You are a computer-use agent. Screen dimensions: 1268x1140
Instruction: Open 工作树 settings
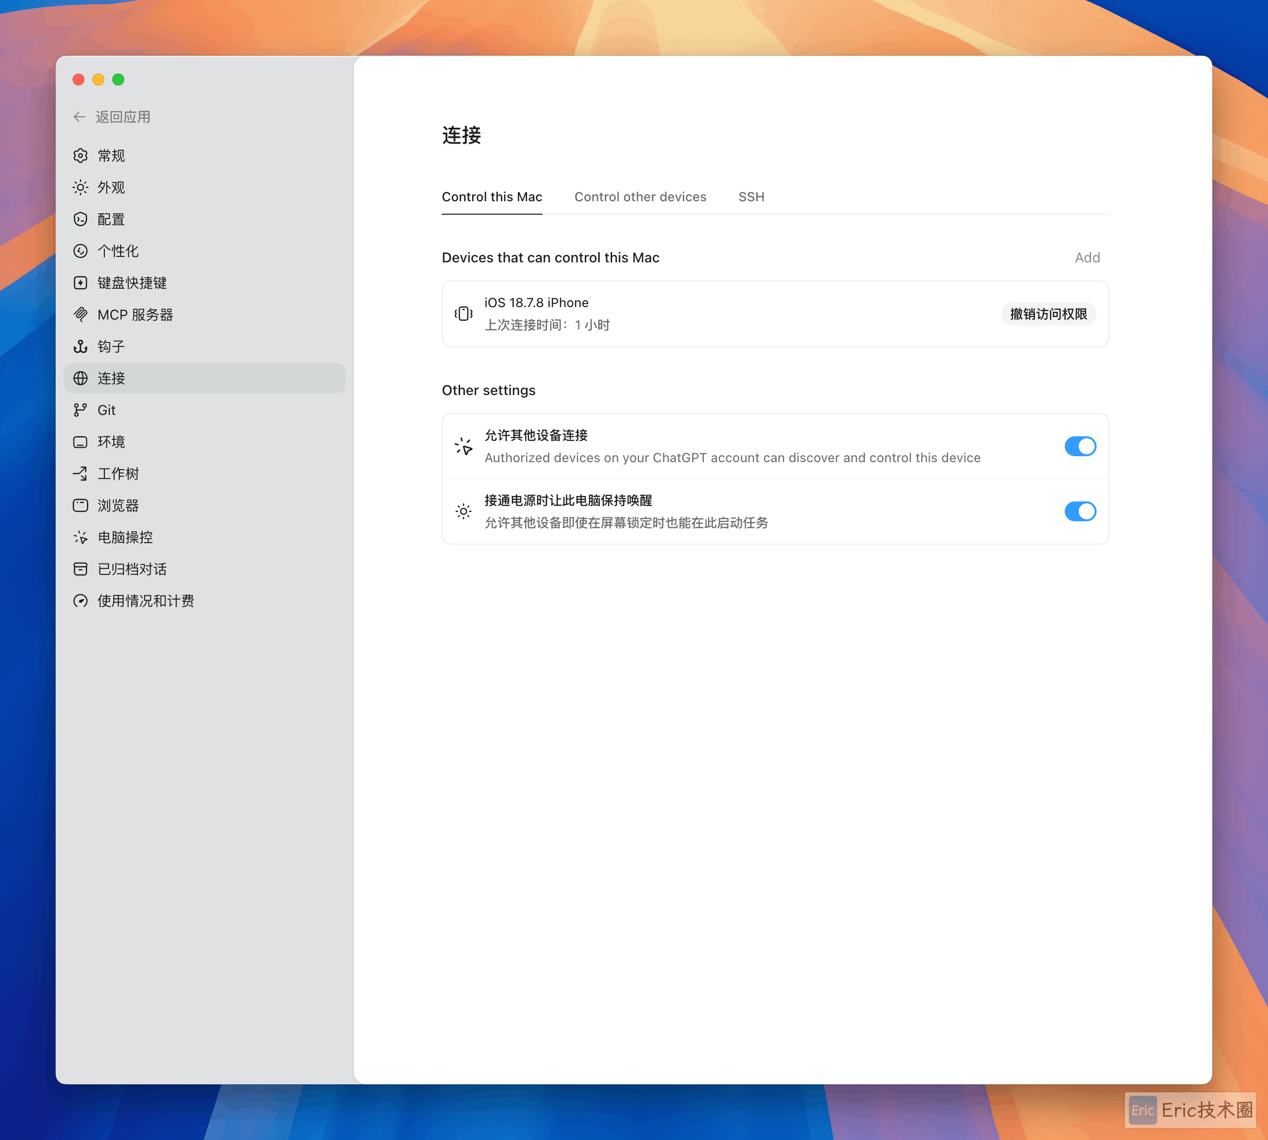point(205,474)
